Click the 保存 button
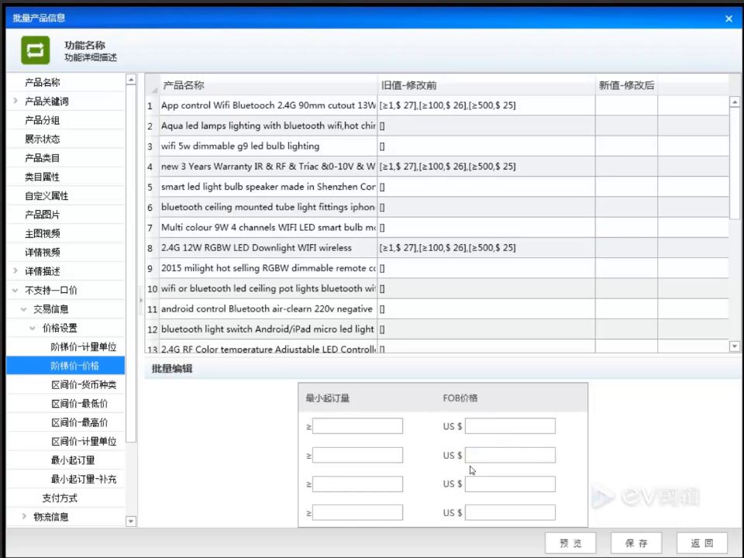Screen dimensions: 744x558 click(635, 542)
